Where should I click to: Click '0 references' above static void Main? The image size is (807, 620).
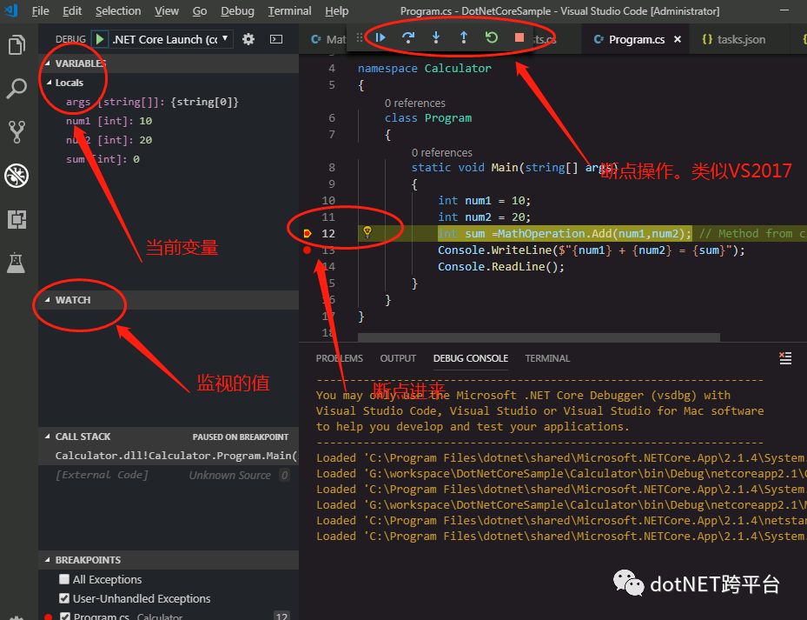tap(441, 152)
